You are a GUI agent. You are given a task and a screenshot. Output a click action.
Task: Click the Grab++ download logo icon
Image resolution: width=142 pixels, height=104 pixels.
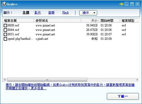pos(4,4)
